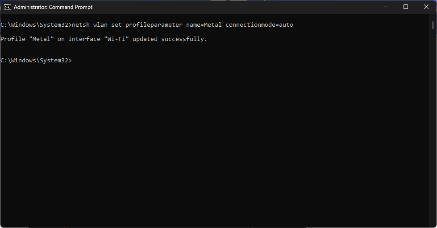The image size is (437, 228).
Task: Minimize the Command Prompt window
Action: 386,7
